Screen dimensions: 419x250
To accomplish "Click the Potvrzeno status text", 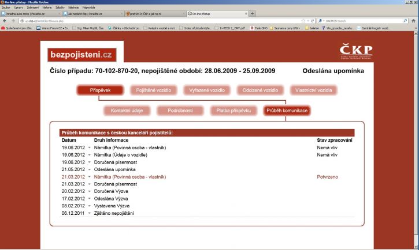I will coord(327,177).
